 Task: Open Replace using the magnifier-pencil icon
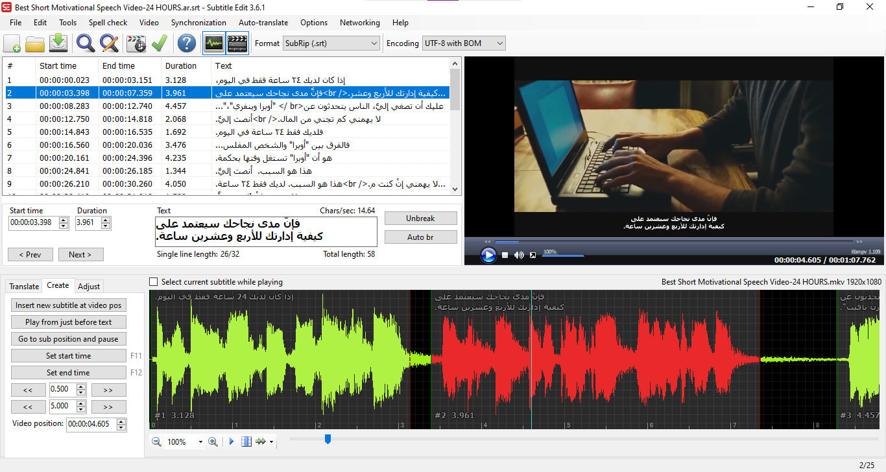(x=109, y=43)
